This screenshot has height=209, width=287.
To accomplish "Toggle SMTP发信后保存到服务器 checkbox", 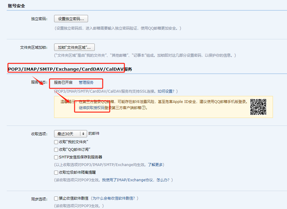I will tap(56, 158).
